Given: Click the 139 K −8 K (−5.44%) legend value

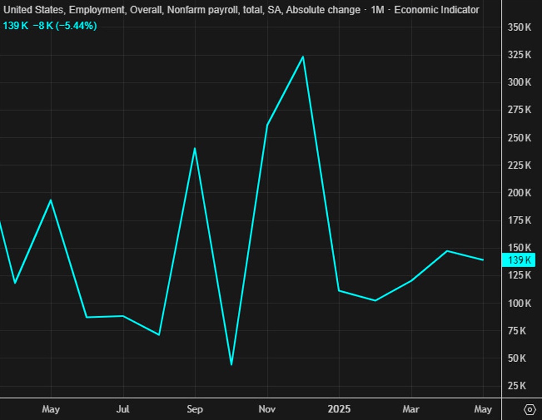Looking at the screenshot, I should pos(50,26).
